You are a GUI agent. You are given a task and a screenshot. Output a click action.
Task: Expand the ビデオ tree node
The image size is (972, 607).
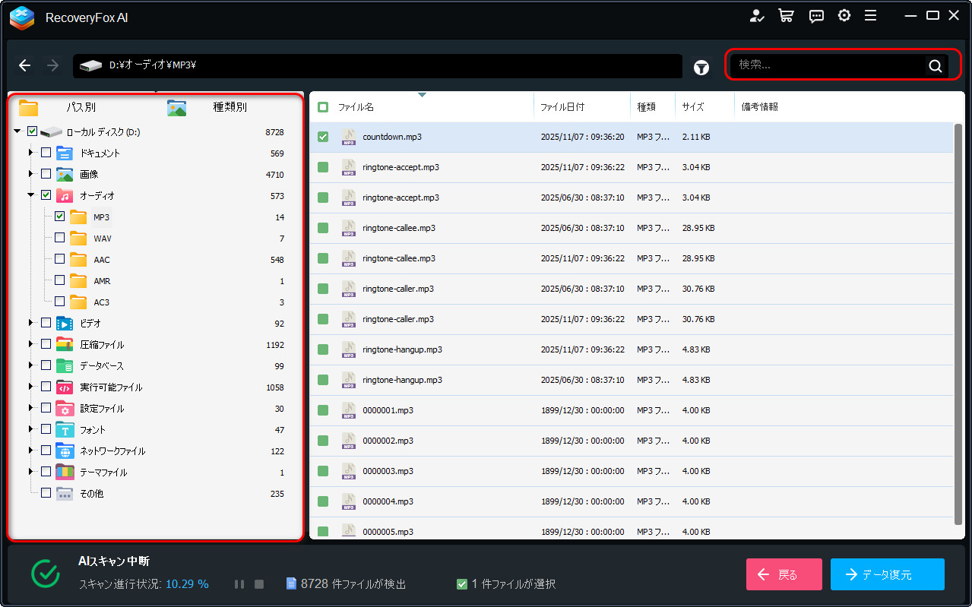[31, 323]
